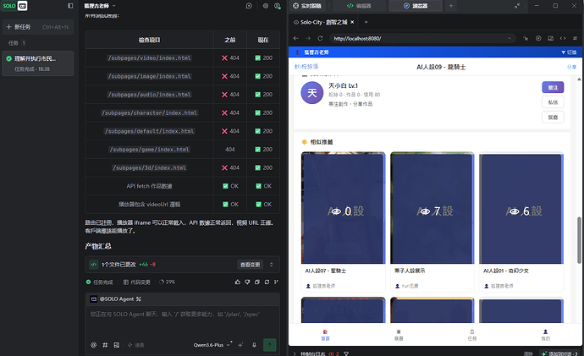This screenshot has height=356, width=584.
Task: Regenerate the response with refresh icon
Action: (267, 282)
